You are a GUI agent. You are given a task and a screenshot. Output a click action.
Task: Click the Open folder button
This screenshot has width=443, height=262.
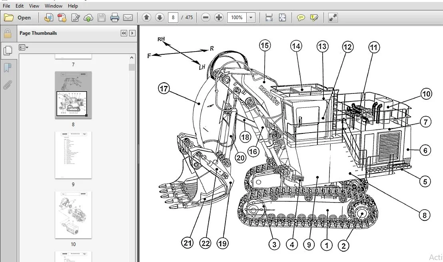(x=18, y=18)
